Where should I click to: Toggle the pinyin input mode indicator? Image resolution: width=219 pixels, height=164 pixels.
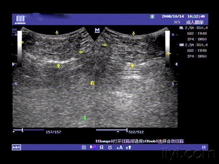click(204, 147)
